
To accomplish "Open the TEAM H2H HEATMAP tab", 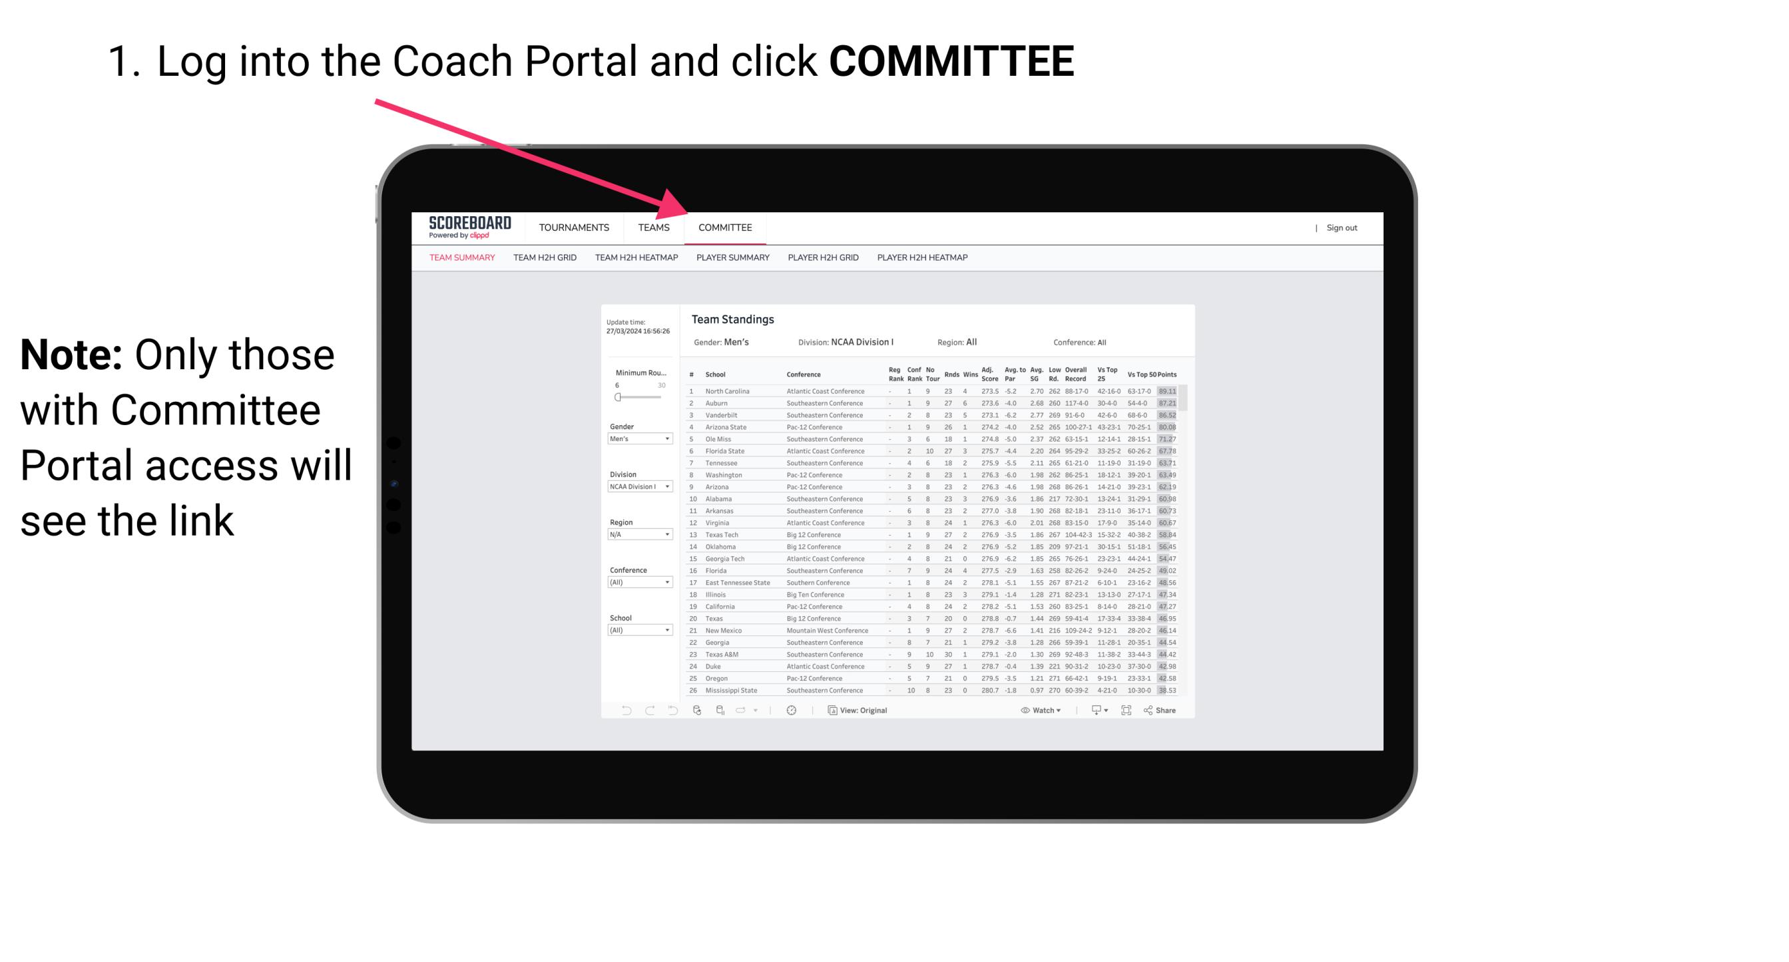I will click(635, 259).
